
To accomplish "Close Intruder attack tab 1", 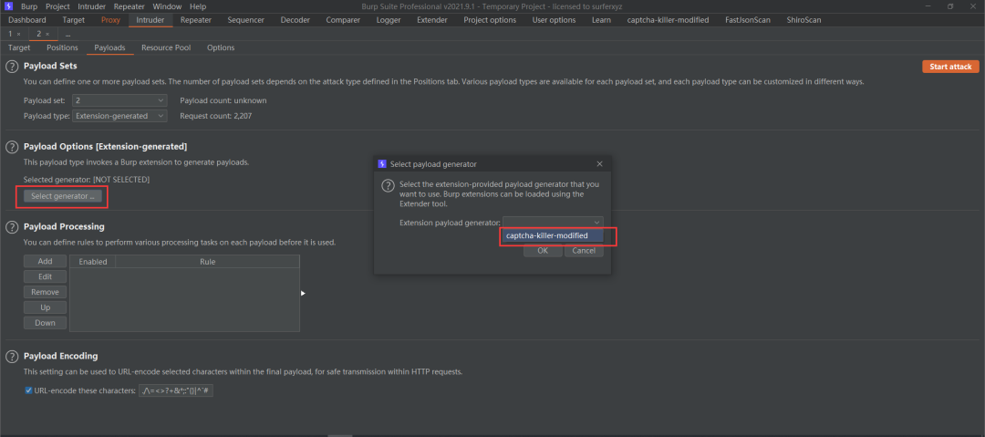I will click(x=19, y=34).
